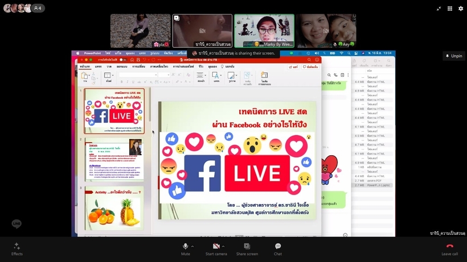The height and width of the screenshot is (262, 467).
Task: Select pla participant video tile
Action: [140, 31]
